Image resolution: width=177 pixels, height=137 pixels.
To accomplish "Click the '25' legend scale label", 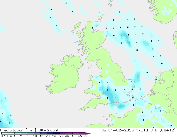I will pos(54,136).
